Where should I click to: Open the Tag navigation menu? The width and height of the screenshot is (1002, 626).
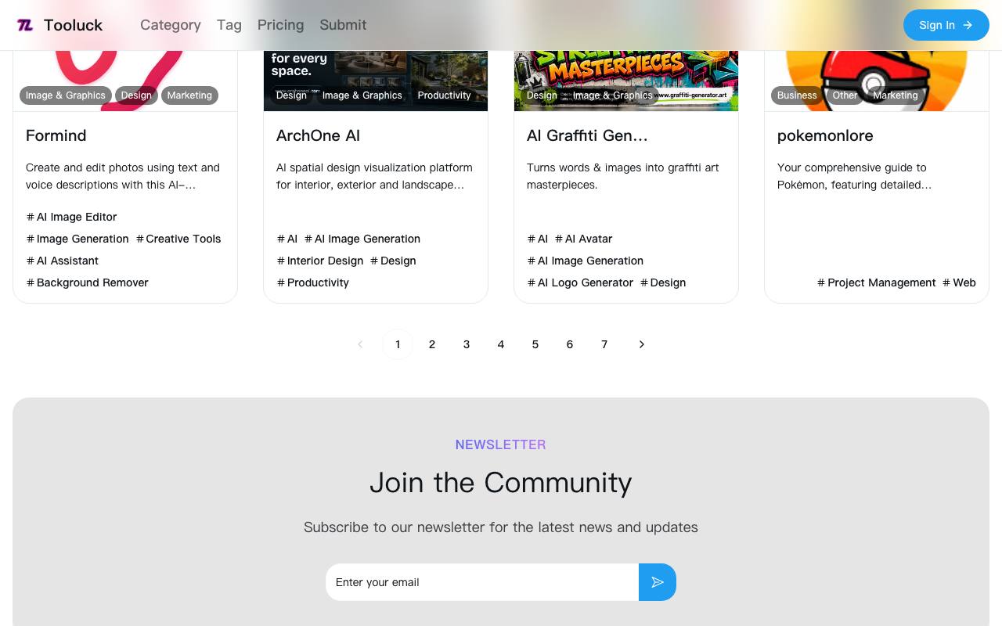(x=229, y=25)
